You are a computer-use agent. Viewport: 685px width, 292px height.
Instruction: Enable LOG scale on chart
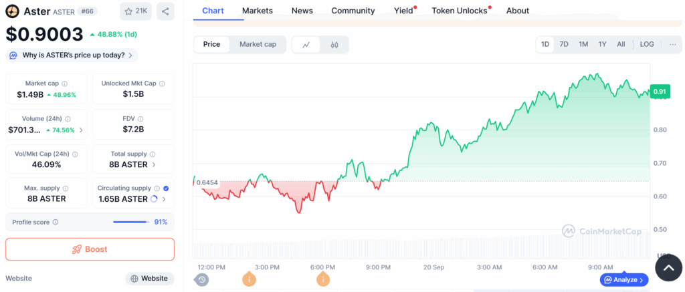tap(647, 44)
